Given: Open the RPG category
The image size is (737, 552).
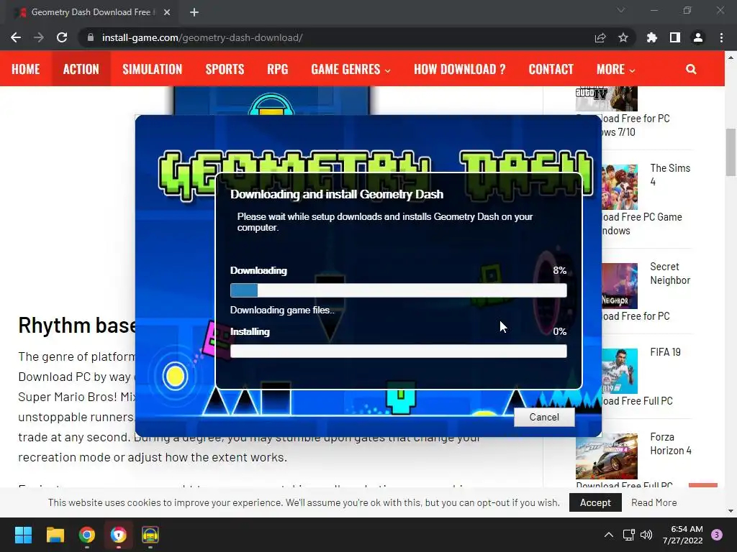Looking at the screenshot, I should [278, 69].
